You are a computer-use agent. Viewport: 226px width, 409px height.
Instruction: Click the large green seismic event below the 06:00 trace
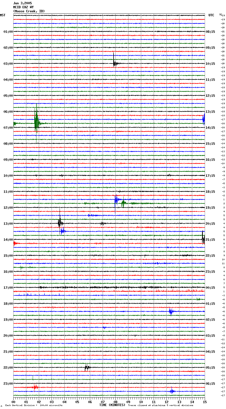(36, 123)
